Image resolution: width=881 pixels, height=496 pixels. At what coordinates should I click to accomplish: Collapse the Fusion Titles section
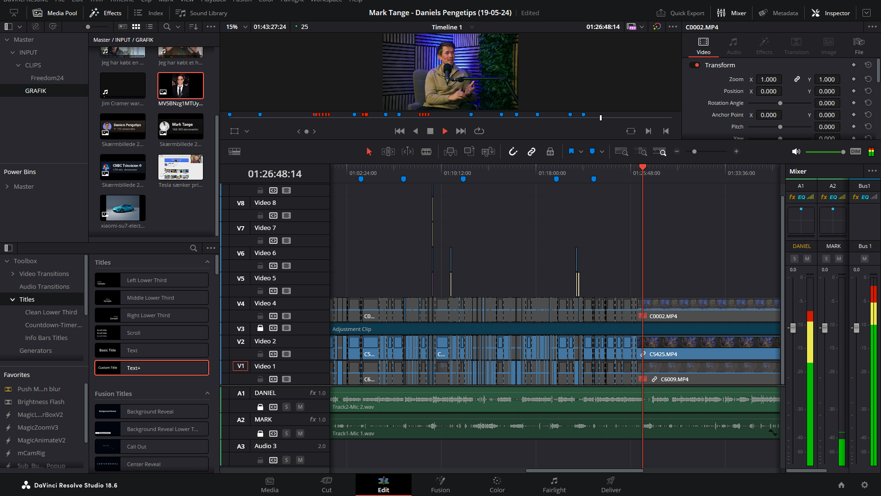pyautogui.click(x=207, y=393)
